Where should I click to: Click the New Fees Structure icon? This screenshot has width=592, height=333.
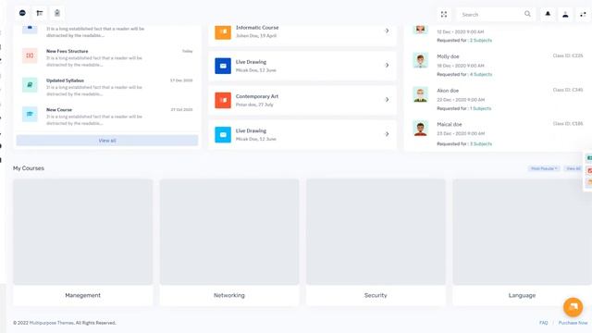coord(30,55)
